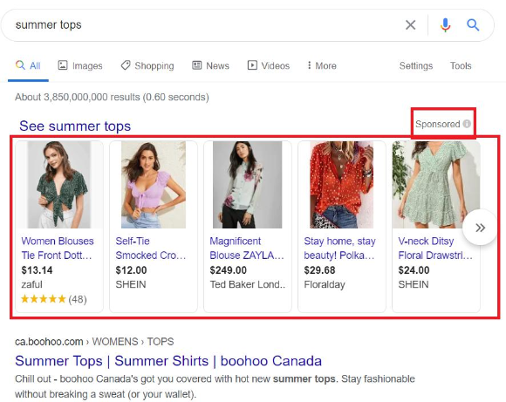
Task: Click the $13.14 price on zaful listing
Action: [x=37, y=270]
